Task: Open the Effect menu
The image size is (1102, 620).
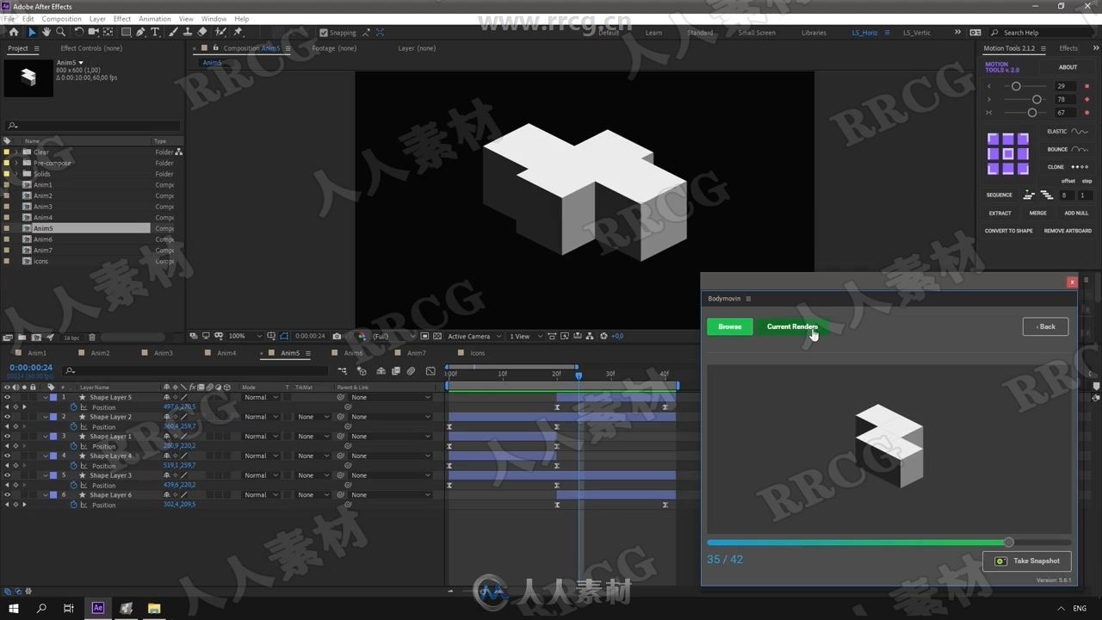Action: [x=122, y=18]
